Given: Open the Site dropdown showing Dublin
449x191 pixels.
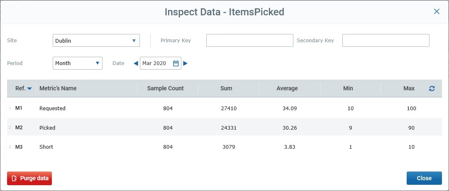Looking at the screenshot, I should click(x=96, y=41).
